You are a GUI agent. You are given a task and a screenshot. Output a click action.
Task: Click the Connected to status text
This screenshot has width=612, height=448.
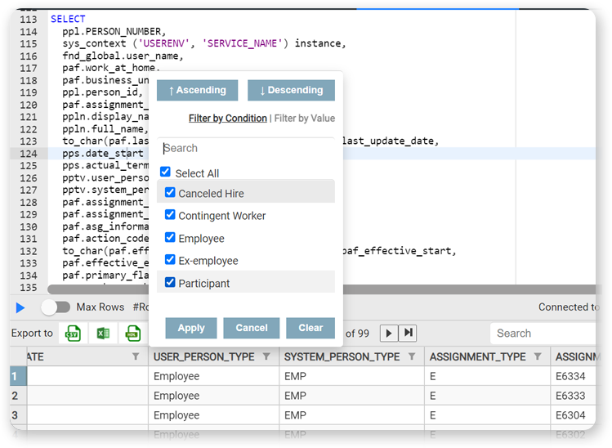tap(568, 307)
